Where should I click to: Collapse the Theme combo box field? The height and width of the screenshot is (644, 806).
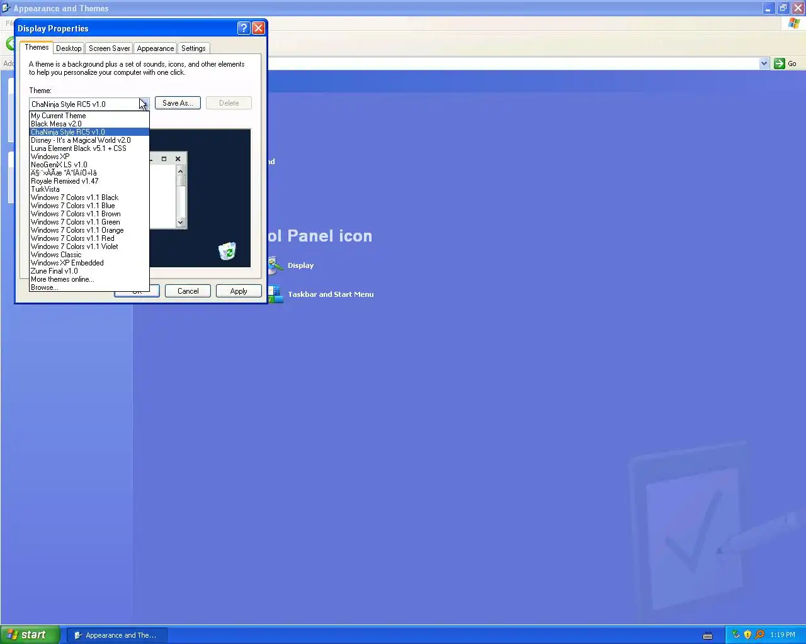pyautogui.click(x=89, y=104)
